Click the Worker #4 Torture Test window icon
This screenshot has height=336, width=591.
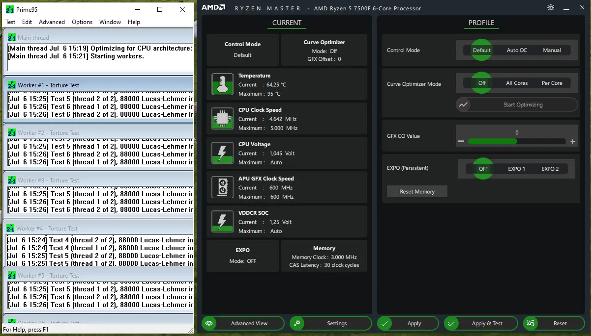[10, 228]
